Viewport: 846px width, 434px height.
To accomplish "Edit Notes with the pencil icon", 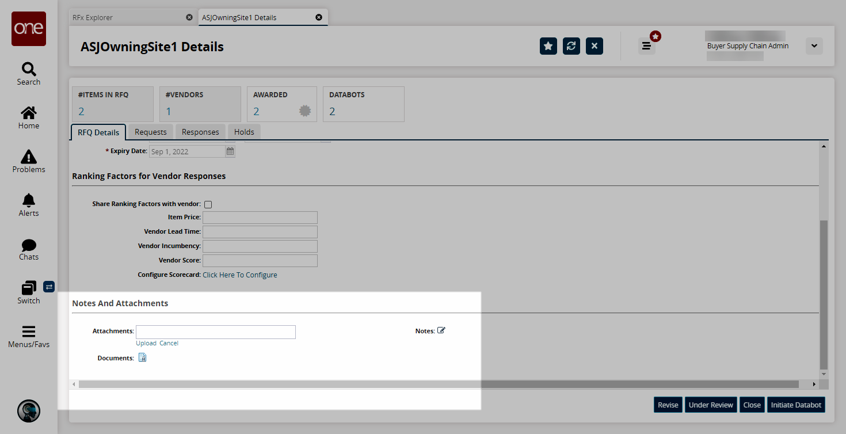I will coord(441,330).
